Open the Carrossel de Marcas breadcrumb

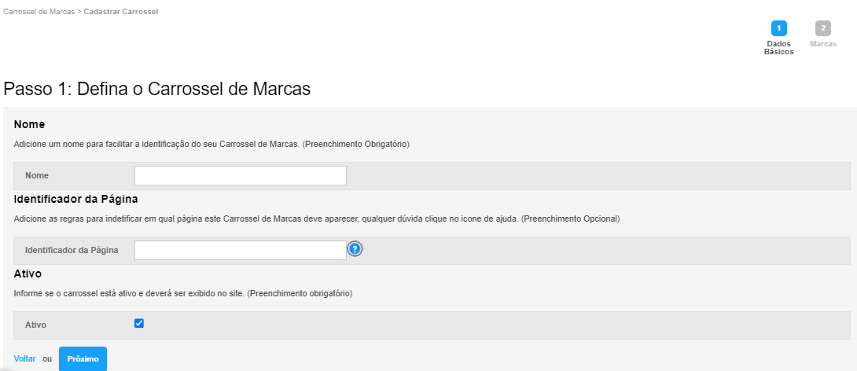[x=39, y=11]
